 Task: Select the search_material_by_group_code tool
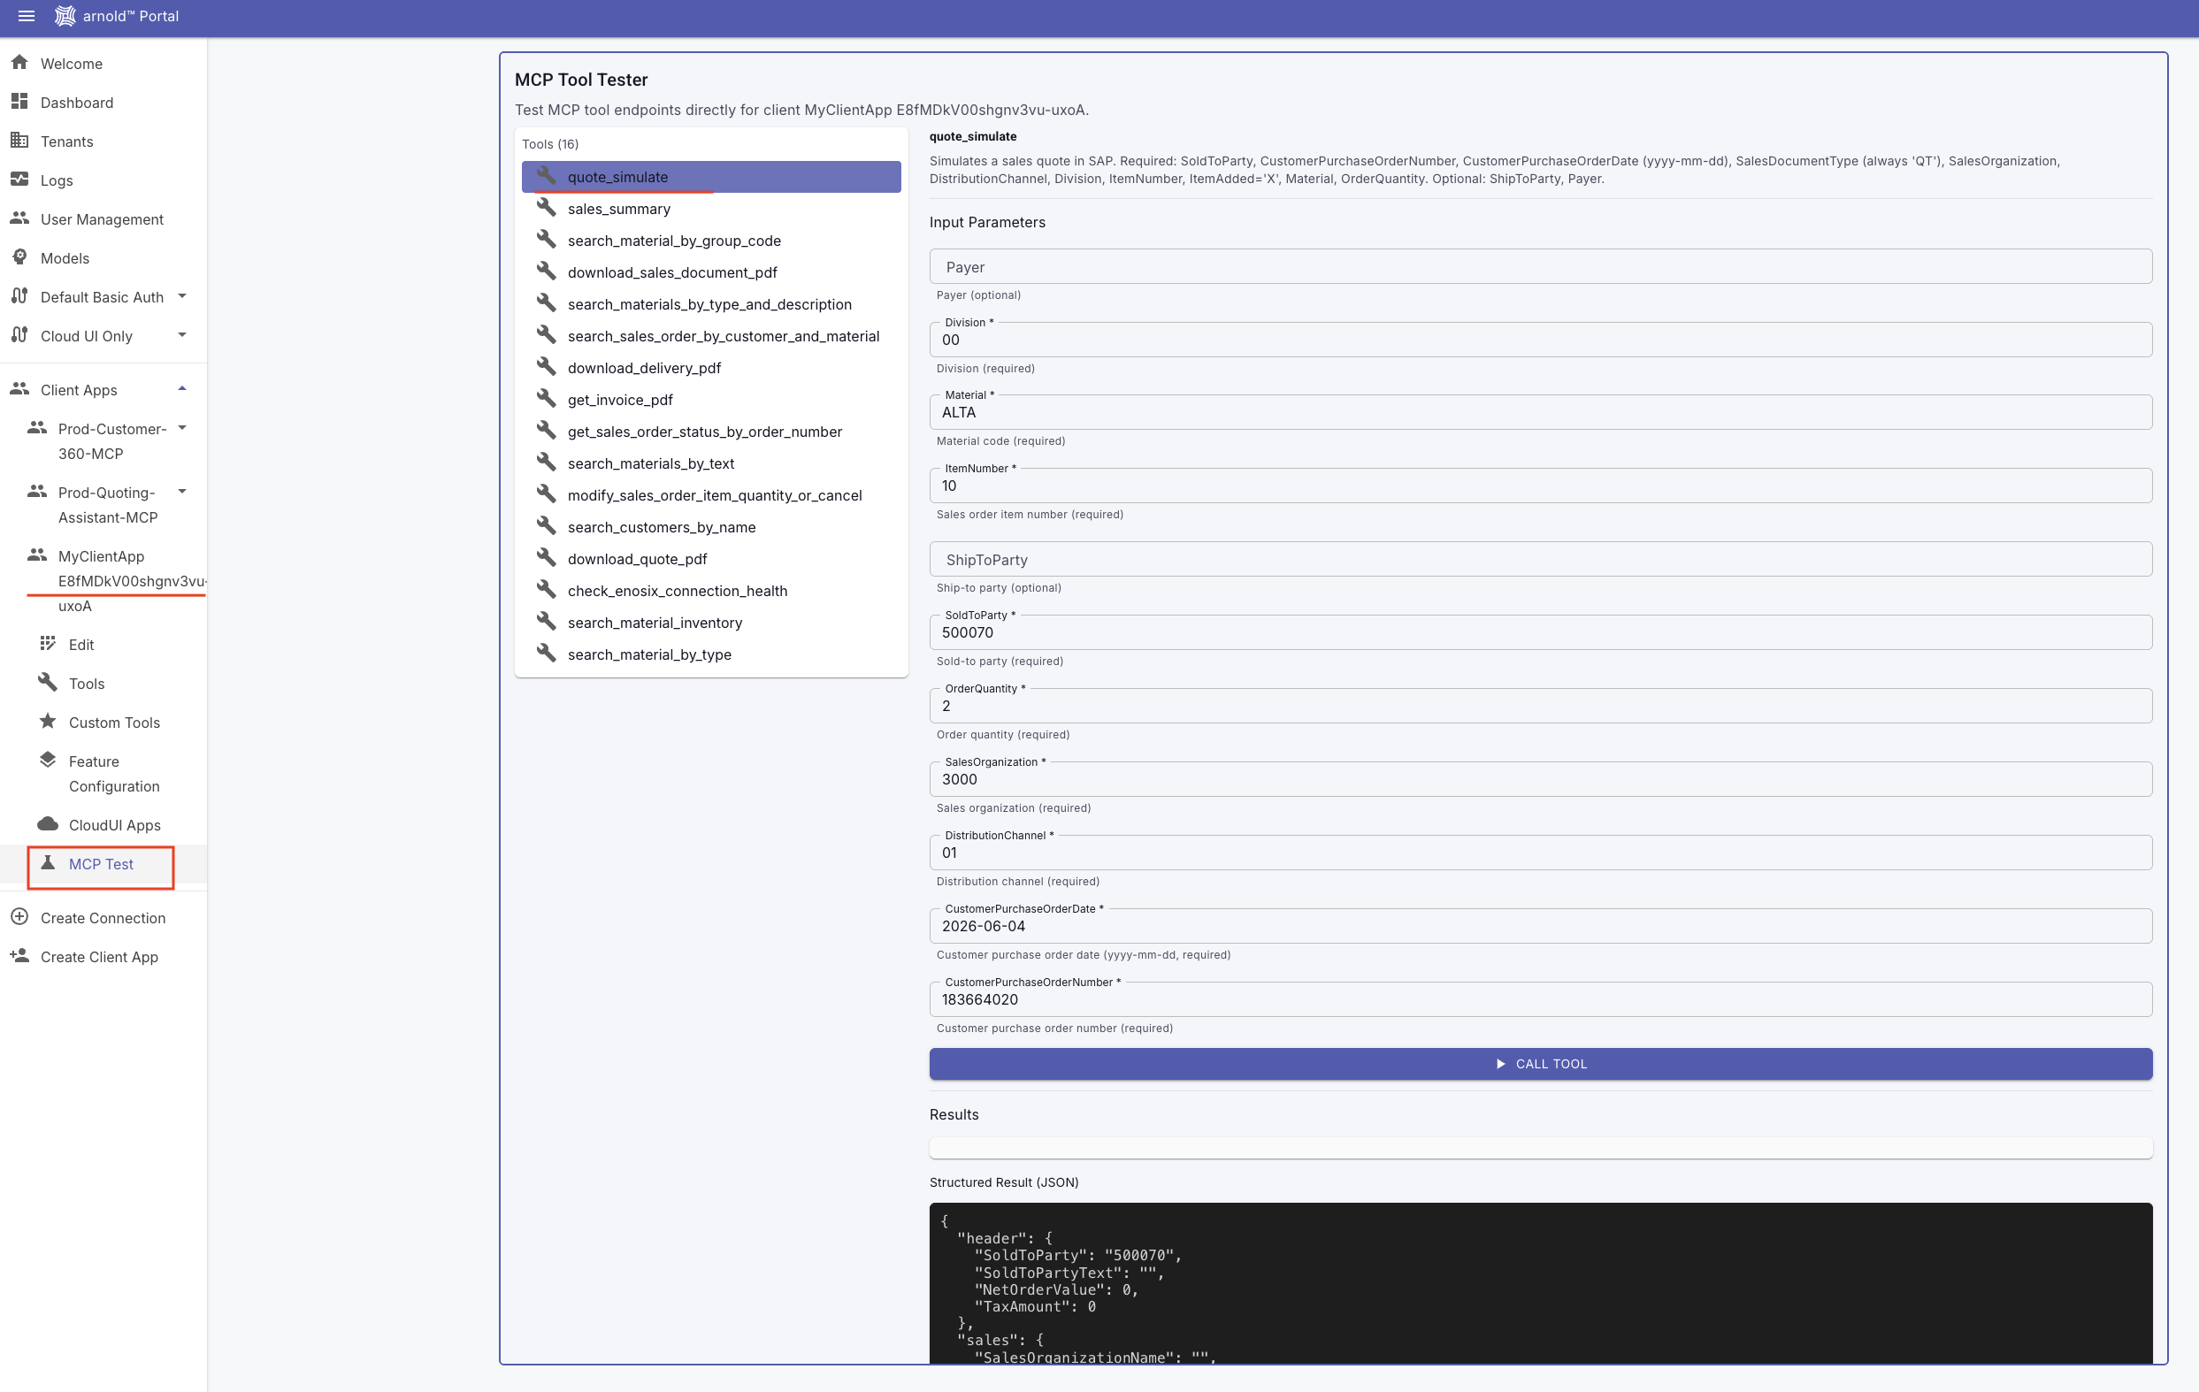(710, 240)
